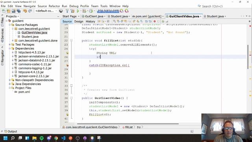Click the error bulb beside the catch line

[x=67, y=65]
